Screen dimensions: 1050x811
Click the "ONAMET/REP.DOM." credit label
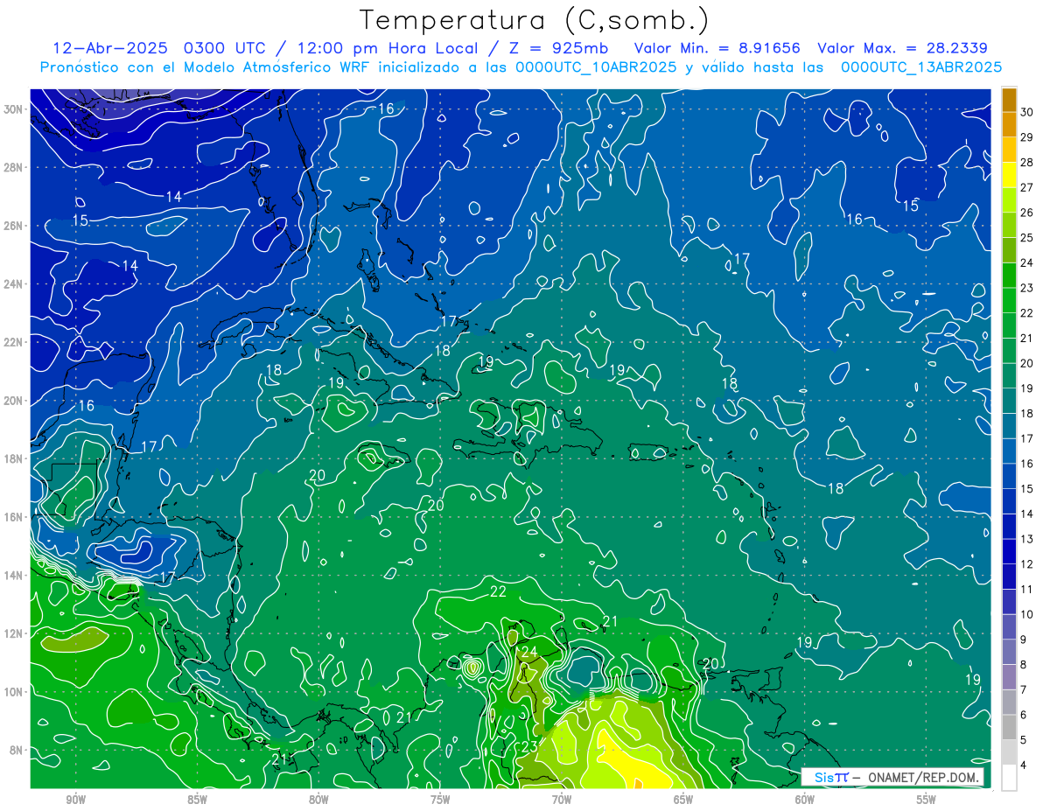[x=926, y=777]
